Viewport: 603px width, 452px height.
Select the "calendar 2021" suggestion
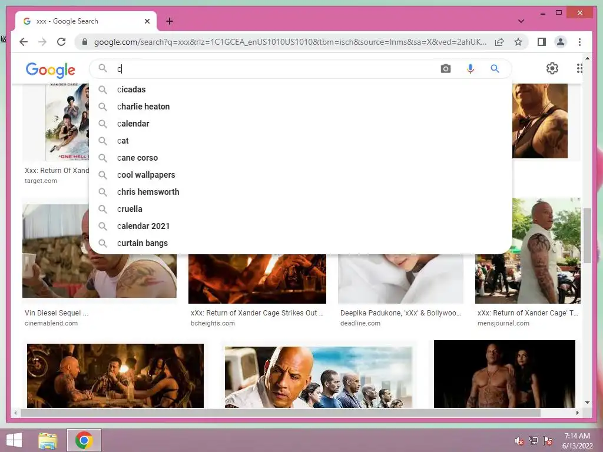click(x=300, y=226)
